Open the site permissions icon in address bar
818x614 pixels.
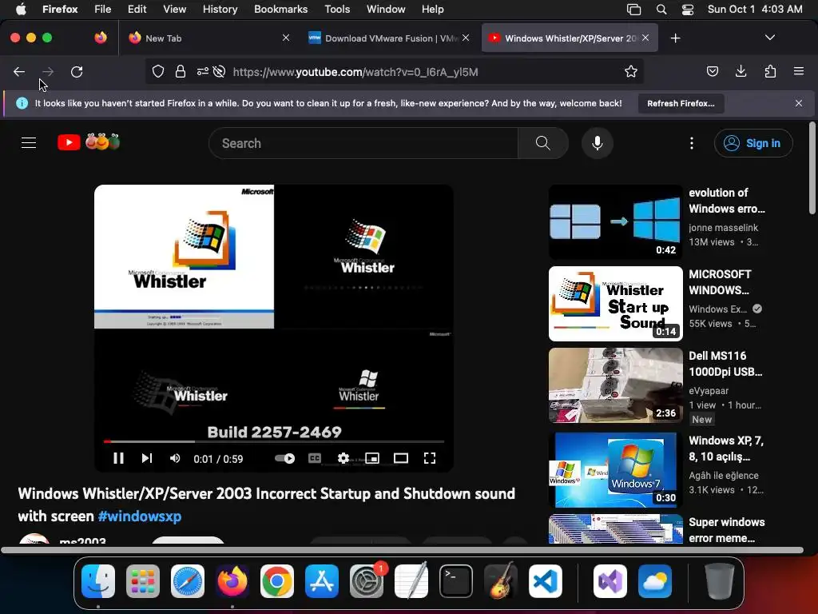(x=202, y=71)
